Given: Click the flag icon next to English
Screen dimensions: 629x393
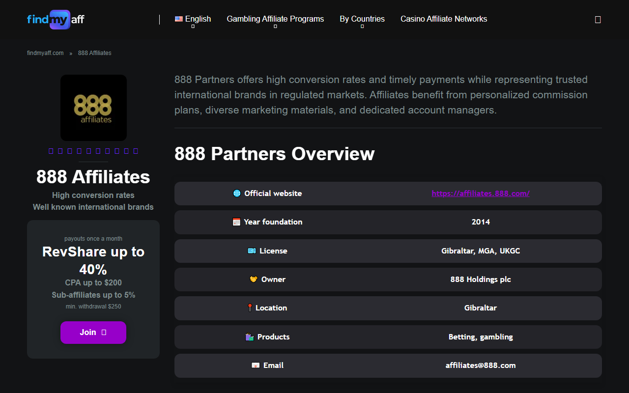Looking at the screenshot, I should pos(179,19).
